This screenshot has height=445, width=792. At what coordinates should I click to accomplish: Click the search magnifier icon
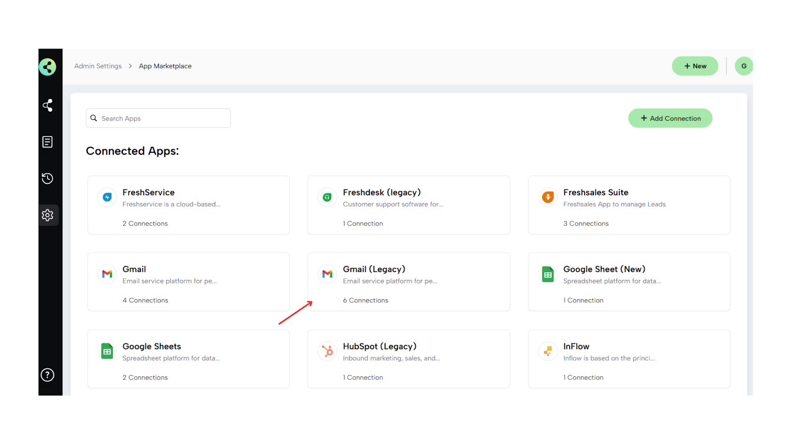94,118
